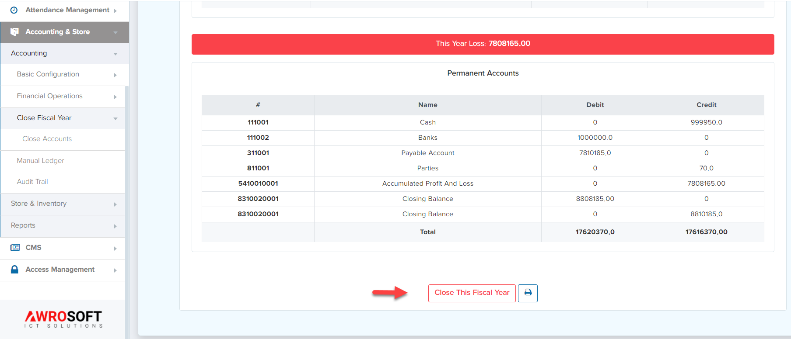Go to Audit Trail
791x339 pixels.
[32, 182]
